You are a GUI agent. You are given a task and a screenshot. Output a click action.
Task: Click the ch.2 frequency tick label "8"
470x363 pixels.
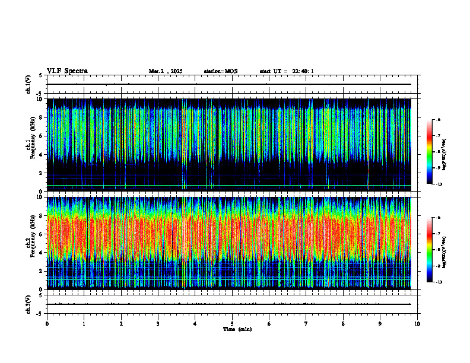coord(41,216)
